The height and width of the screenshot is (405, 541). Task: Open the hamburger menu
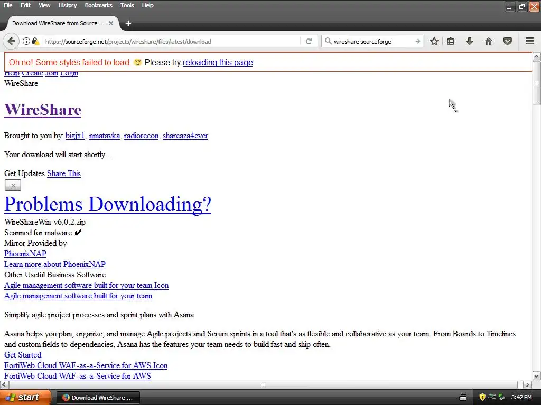click(530, 41)
